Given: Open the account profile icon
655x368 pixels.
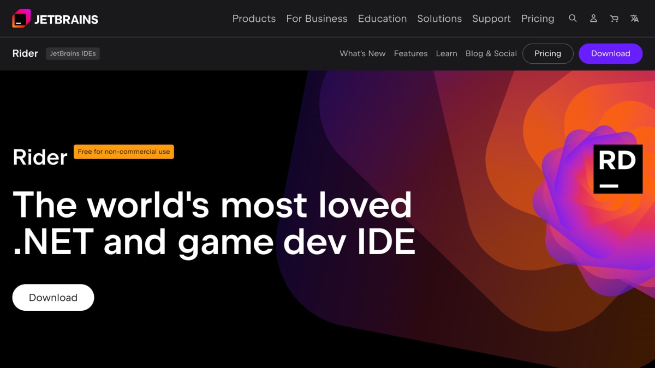Looking at the screenshot, I should pos(593,18).
